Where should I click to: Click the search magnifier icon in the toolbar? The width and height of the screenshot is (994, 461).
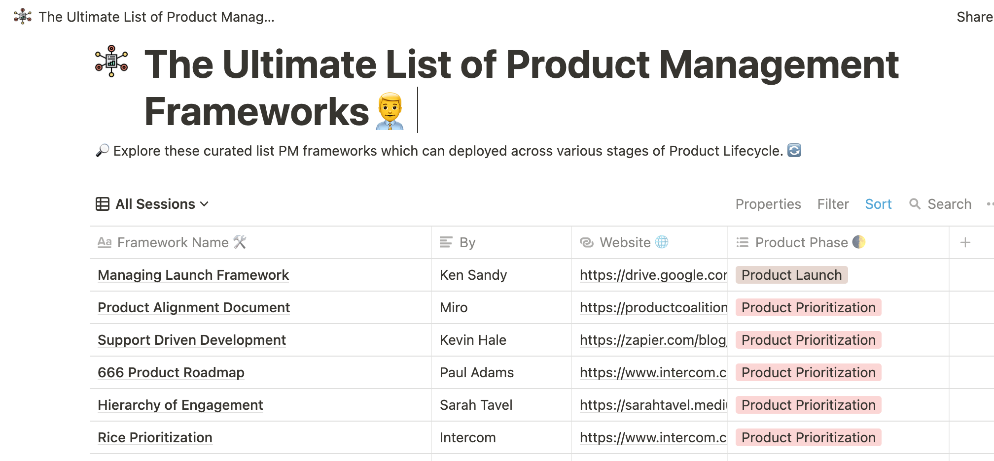coord(916,204)
